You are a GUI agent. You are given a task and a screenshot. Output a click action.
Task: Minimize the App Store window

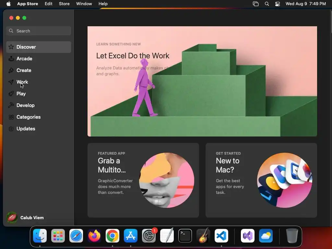18,18
